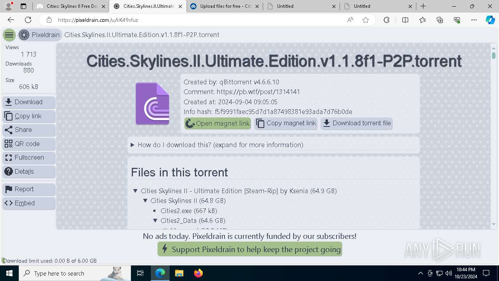
Task: Open Edge Settings and more menu
Action: (474, 20)
